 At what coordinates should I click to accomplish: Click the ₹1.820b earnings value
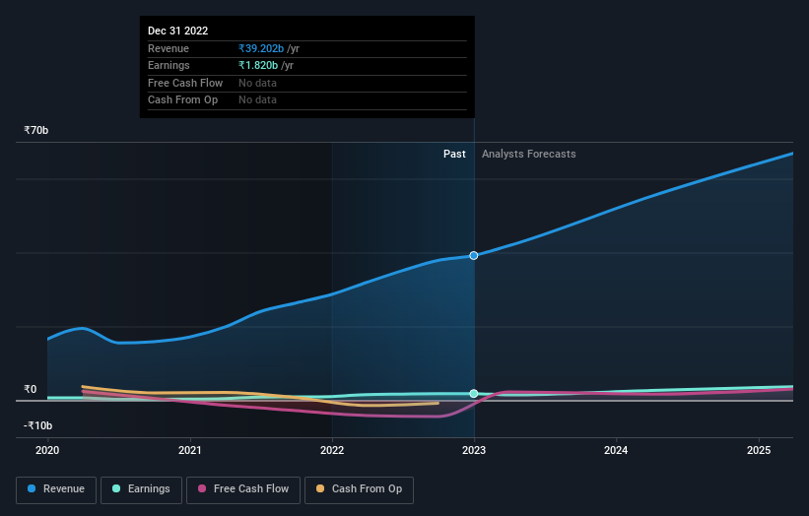coord(258,65)
